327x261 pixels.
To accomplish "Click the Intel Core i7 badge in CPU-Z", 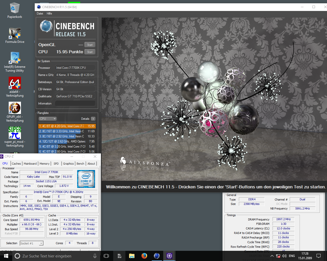I will coord(86,179).
